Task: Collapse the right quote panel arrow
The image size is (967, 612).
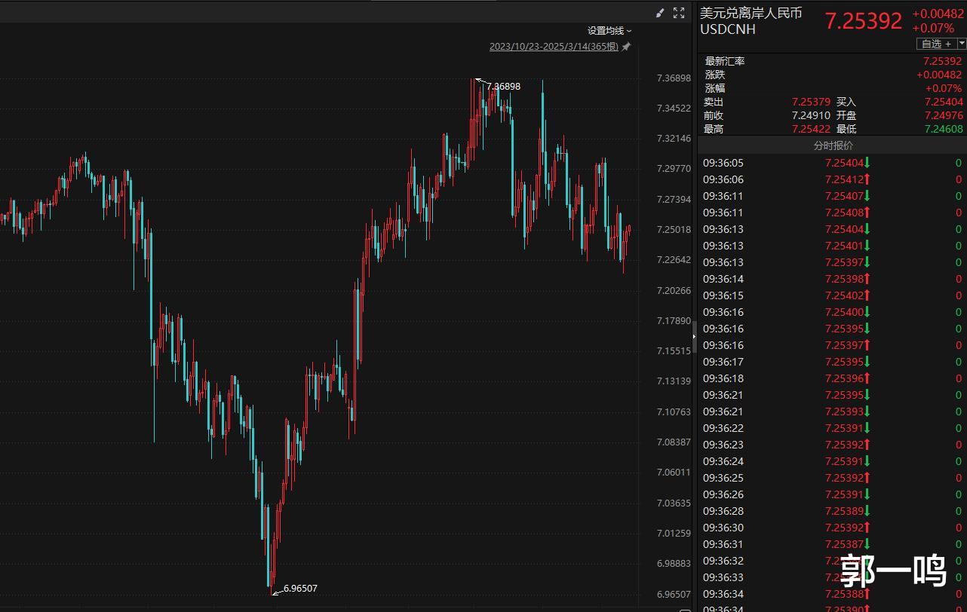Action: pyautogui.click(x=695, y=328)
